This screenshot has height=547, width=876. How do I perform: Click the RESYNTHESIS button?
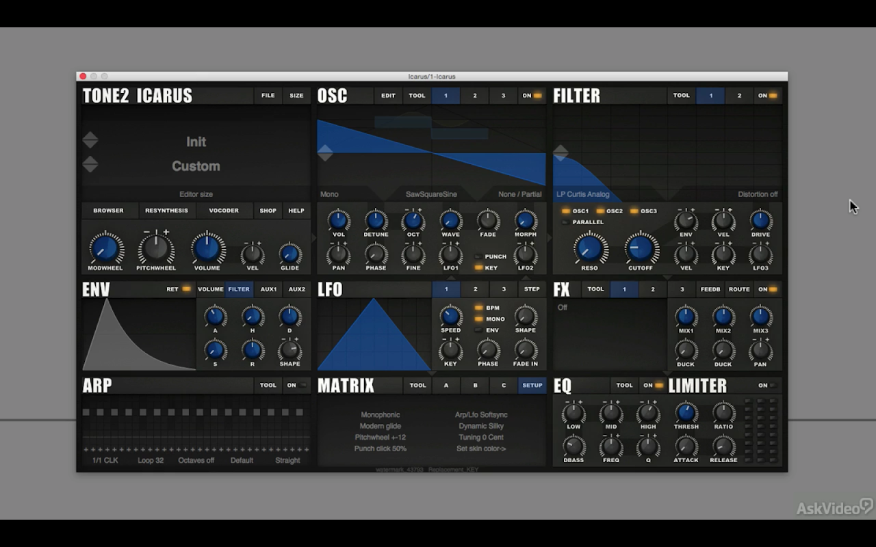pyautogui.click(x=166, y=211)
